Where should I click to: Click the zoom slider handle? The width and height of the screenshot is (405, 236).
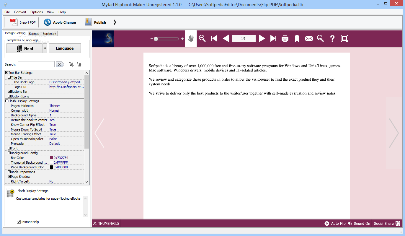tap(156, 39)
